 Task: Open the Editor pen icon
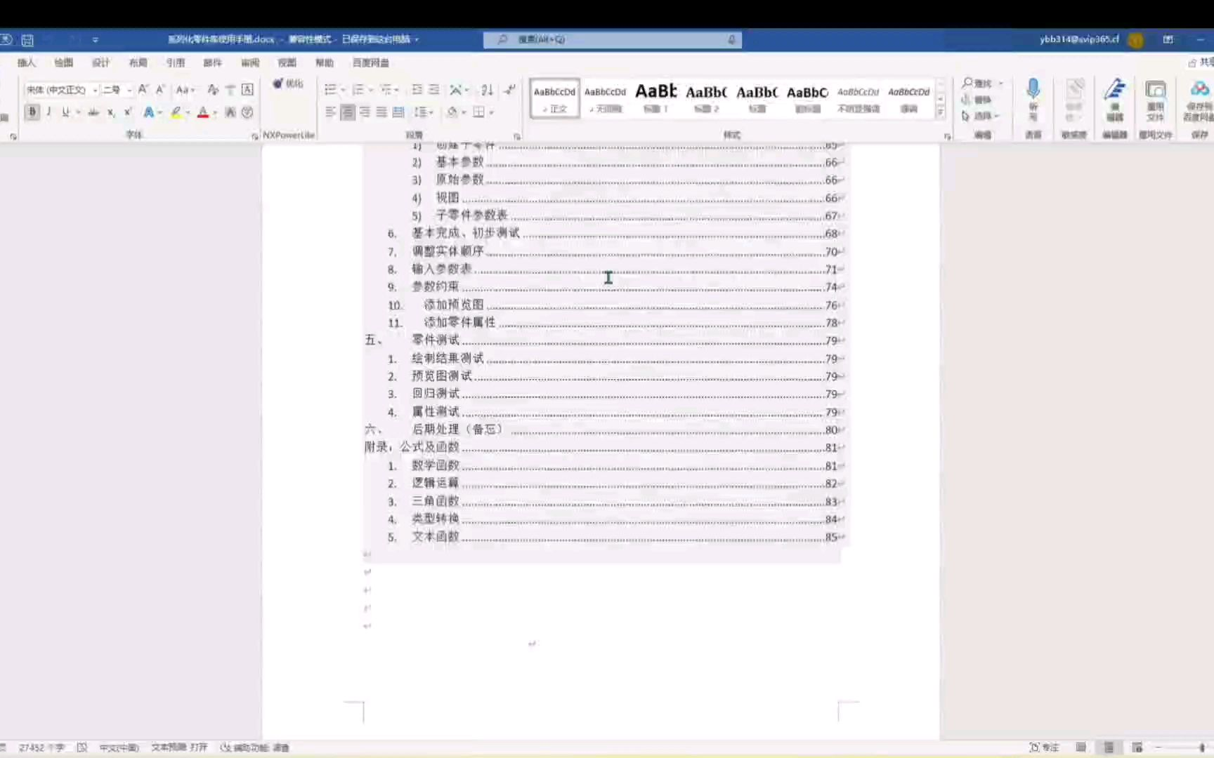(x=1114, y=91)
